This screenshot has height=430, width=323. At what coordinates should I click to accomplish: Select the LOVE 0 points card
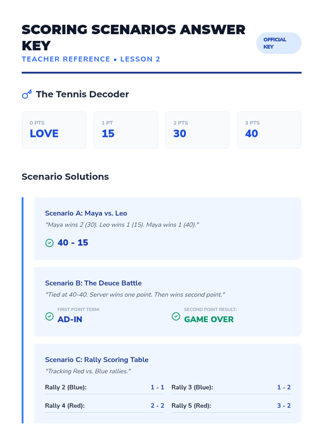coord(54,130)
